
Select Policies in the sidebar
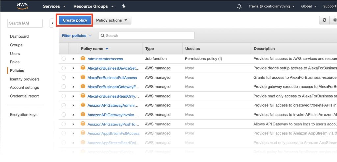[17, 70]
